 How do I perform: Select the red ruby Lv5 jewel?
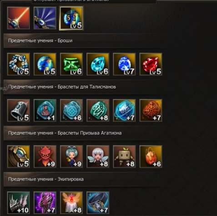coord(151,64)
